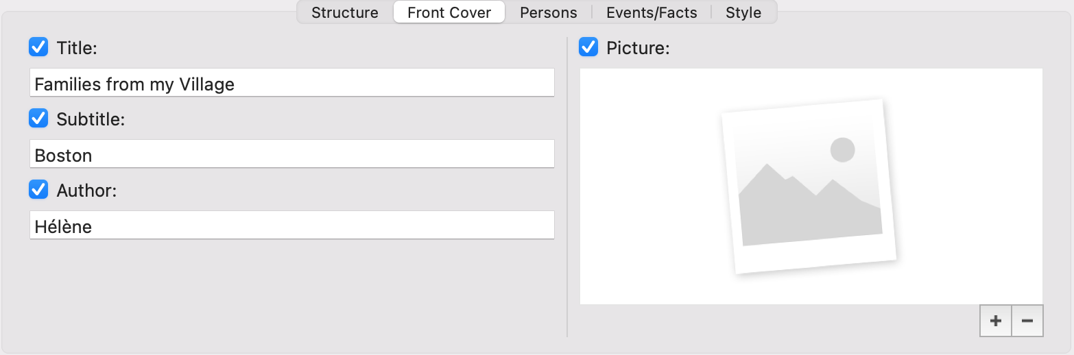Disable the Author checkbox
Viewport: 1074px width, 355px height.
point(38,190)
